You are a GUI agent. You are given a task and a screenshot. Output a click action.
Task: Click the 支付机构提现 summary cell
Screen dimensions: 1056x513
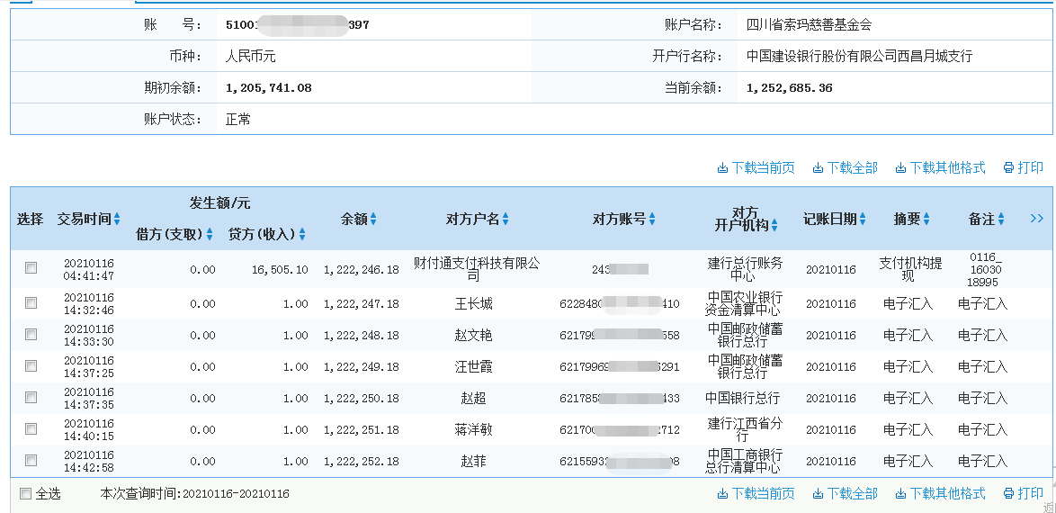pyautogui.click(x=908, y=269)
